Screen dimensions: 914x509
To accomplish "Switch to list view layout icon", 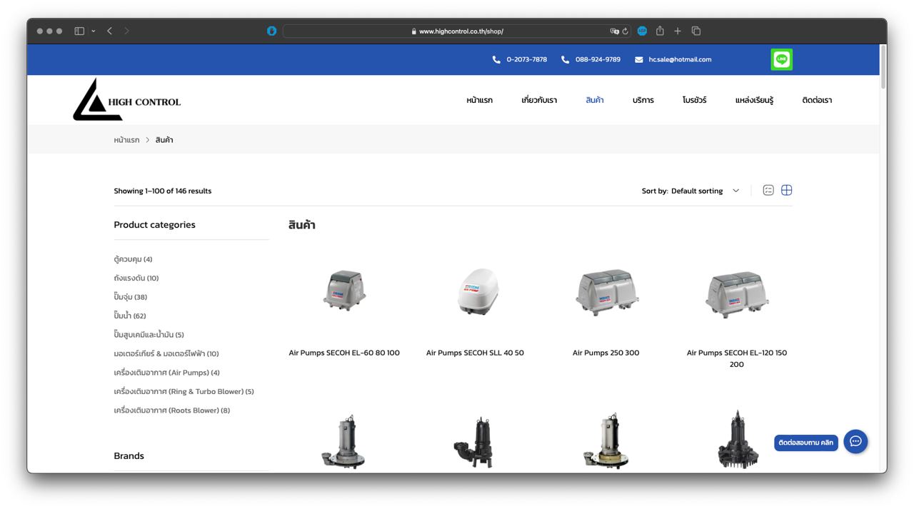I will (768, 190).
